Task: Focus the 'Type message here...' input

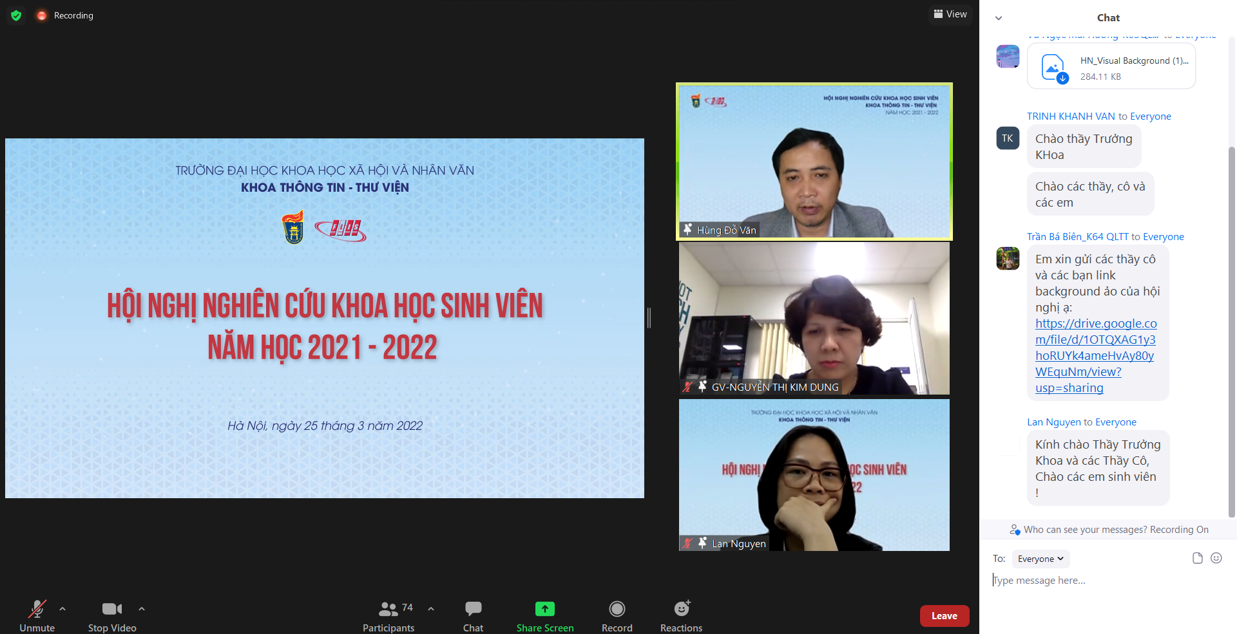Action: (x=1108, y=581)
